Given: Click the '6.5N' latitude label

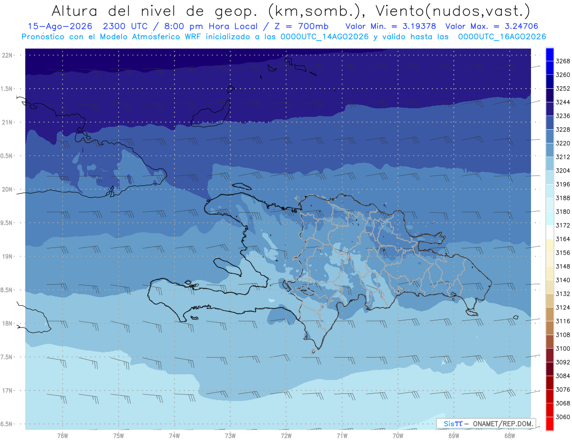Looking at the screenshot, I should (7, 424).
